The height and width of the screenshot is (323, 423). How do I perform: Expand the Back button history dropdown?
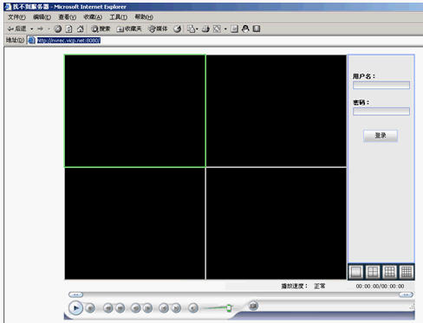pyautogui.click(x=32, y=29)
